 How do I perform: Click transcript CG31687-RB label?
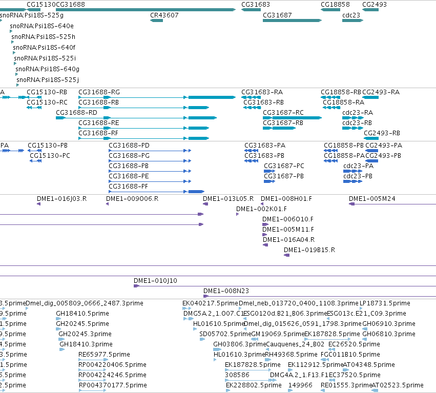coord(283,123)
